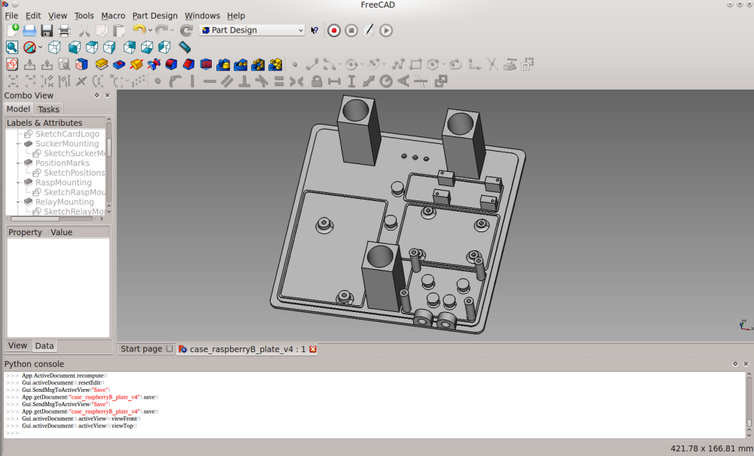Open the Macro menu
Screen dimensions: 754x456
pos(113,16)
